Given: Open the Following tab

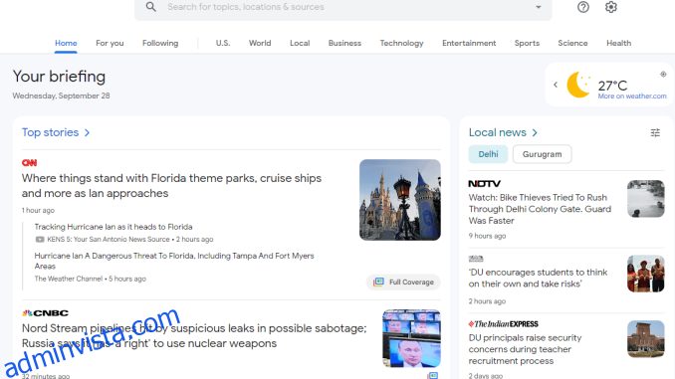Looking at the screenshot, I should (160, 43).
